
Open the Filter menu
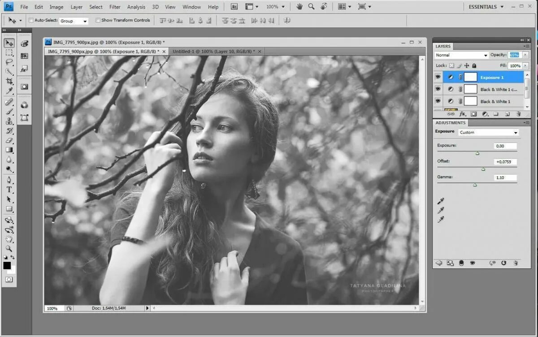click(115, 7)
